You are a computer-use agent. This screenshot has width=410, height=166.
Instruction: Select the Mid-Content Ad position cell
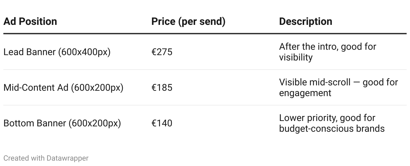63,88
